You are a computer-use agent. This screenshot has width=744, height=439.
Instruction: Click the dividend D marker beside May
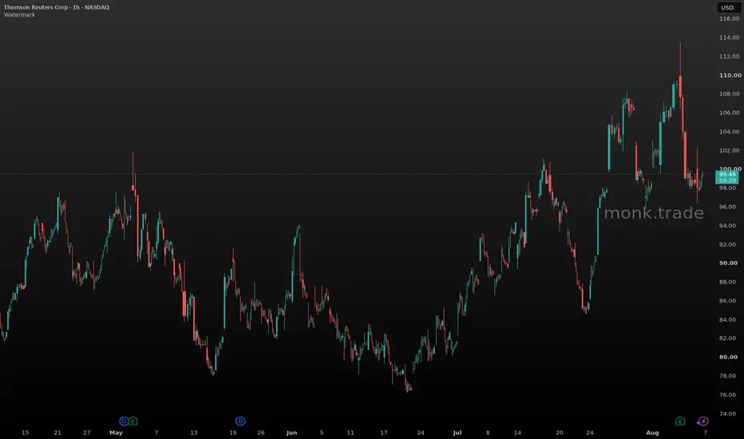(x=124, y=421)
